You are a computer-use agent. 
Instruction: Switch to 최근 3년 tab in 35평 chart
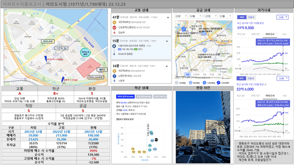[x=241, y=96]
